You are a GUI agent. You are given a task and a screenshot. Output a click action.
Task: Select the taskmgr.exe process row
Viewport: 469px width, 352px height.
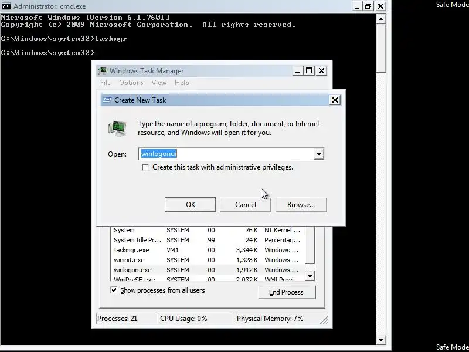click(208, 250)
